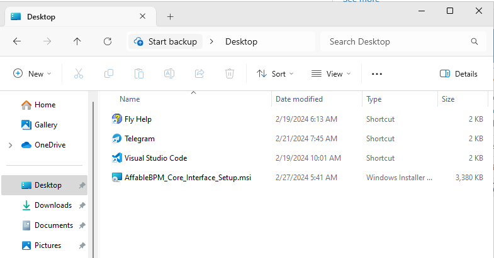
Task: Click date 2/27/2024 5:41 AM
Action: (x=306, y=178)
